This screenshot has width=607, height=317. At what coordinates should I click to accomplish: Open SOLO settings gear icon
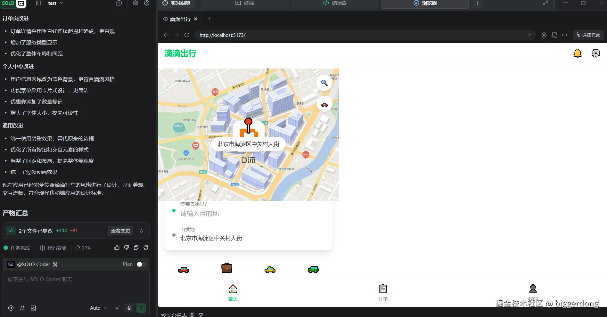tap(135, 3)
